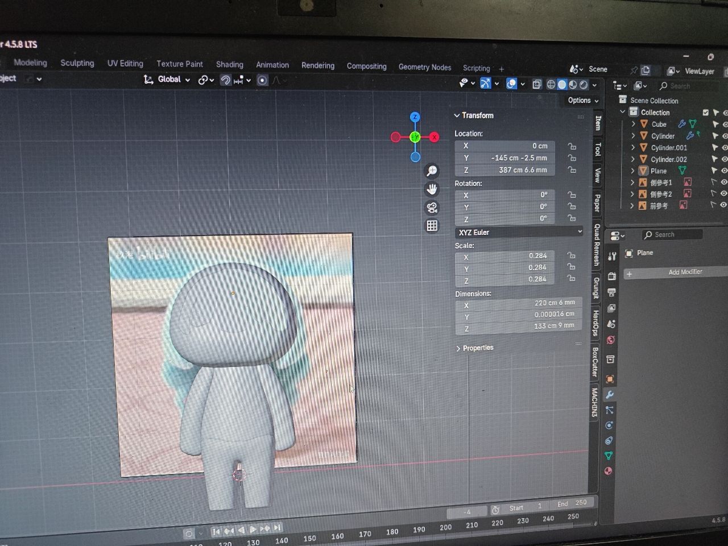Image resolution: width=728 pixels, height=546 pixels.
Task: Toggle the Location X lock icon
Action: [x=572, y=146]
